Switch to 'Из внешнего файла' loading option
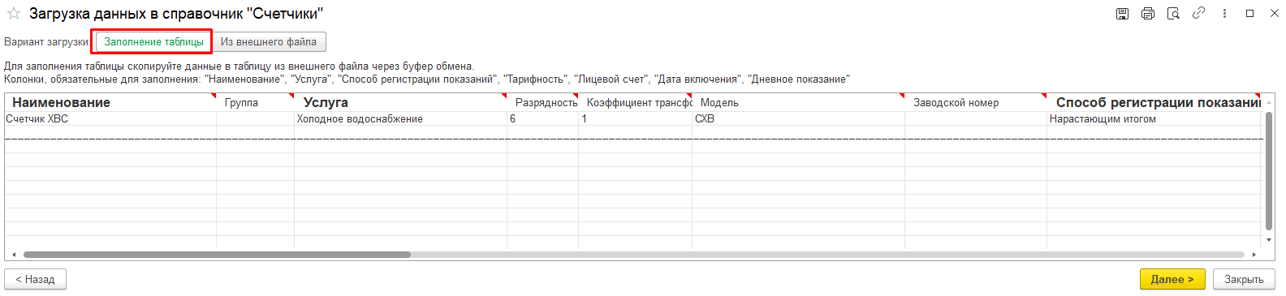The width and height of the screenshot is (1286, 296). (x=269, y=42)
